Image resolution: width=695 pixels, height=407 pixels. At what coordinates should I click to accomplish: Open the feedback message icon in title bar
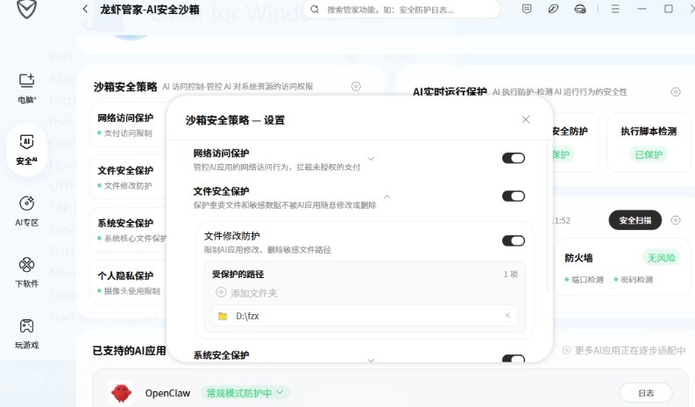tap(526, 9)
